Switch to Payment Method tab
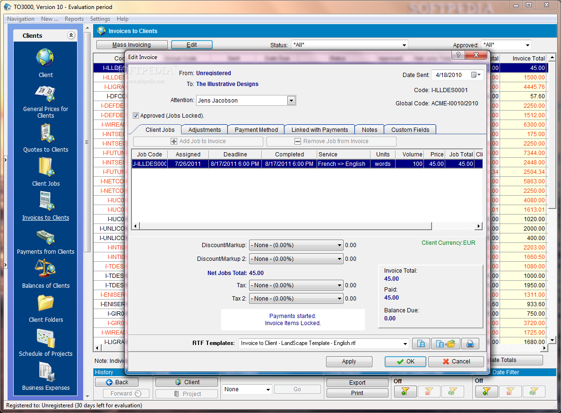561x413 pixels. point(256,130)
